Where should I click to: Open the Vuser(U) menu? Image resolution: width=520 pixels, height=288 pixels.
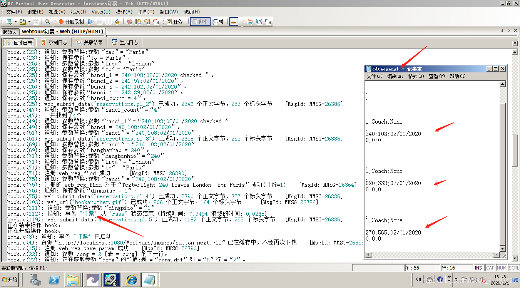pos(101,12)
